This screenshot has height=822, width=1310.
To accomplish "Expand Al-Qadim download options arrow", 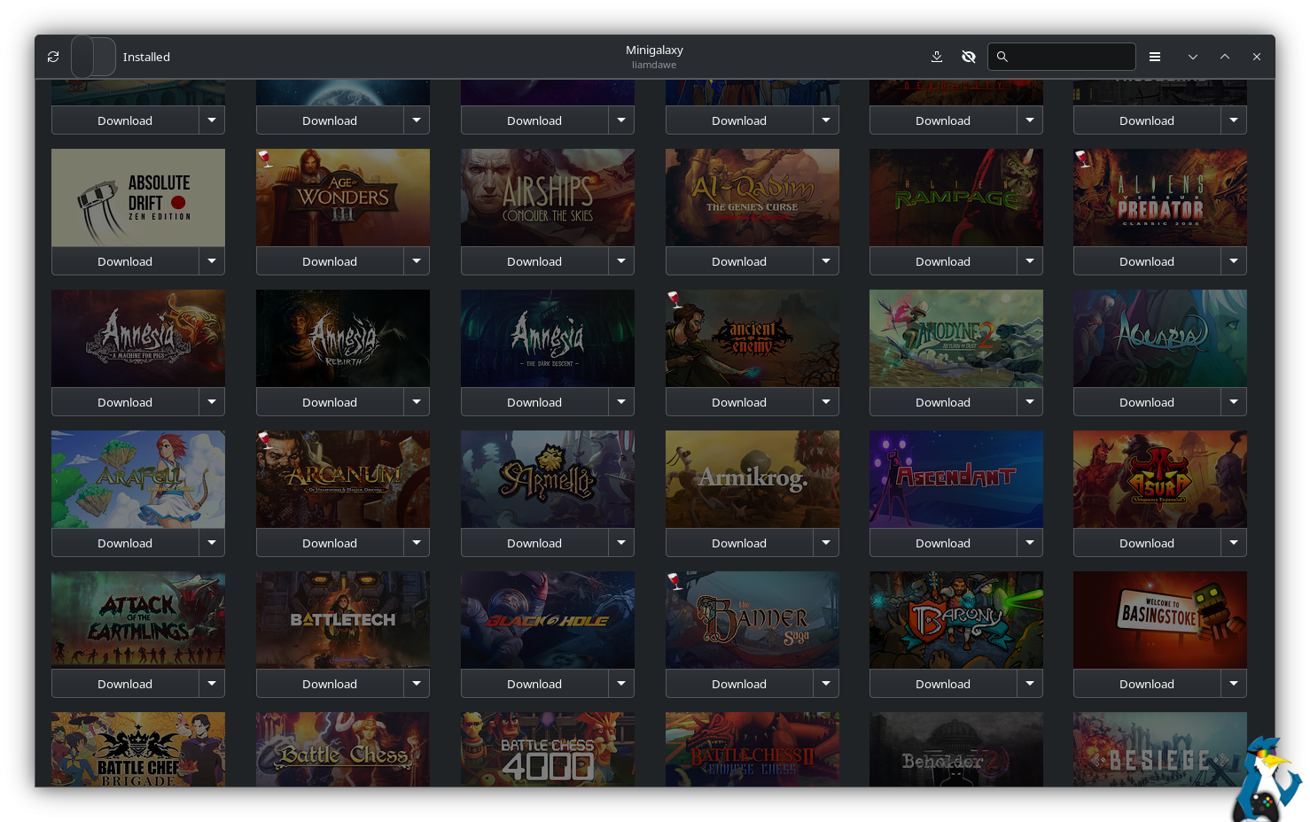I will [826, 261].
